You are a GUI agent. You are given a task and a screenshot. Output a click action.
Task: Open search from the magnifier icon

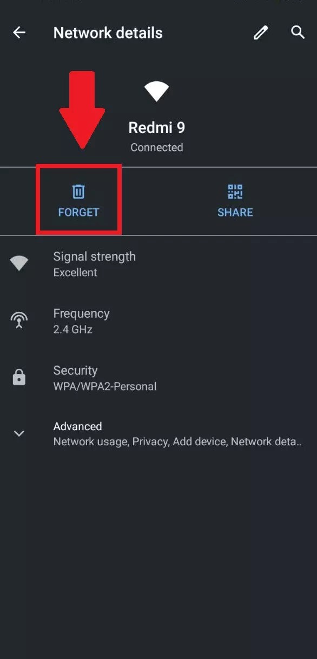click(x=298, y=33)
